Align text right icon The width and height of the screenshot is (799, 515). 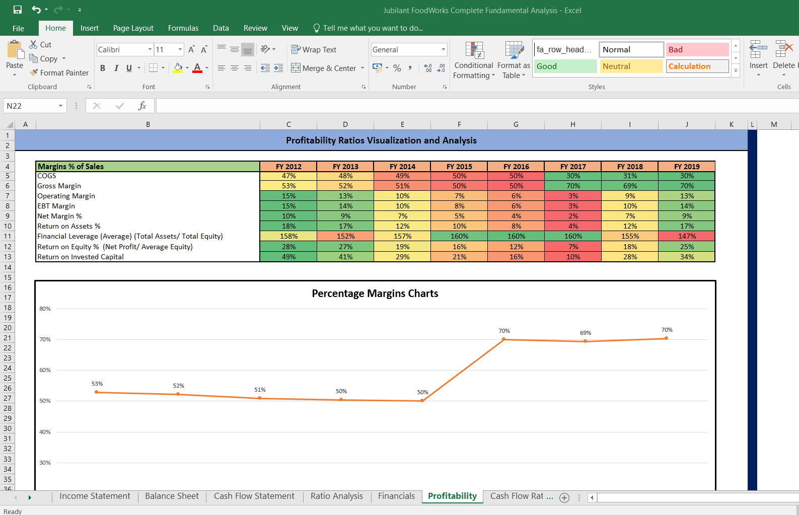tap(248, 68)
